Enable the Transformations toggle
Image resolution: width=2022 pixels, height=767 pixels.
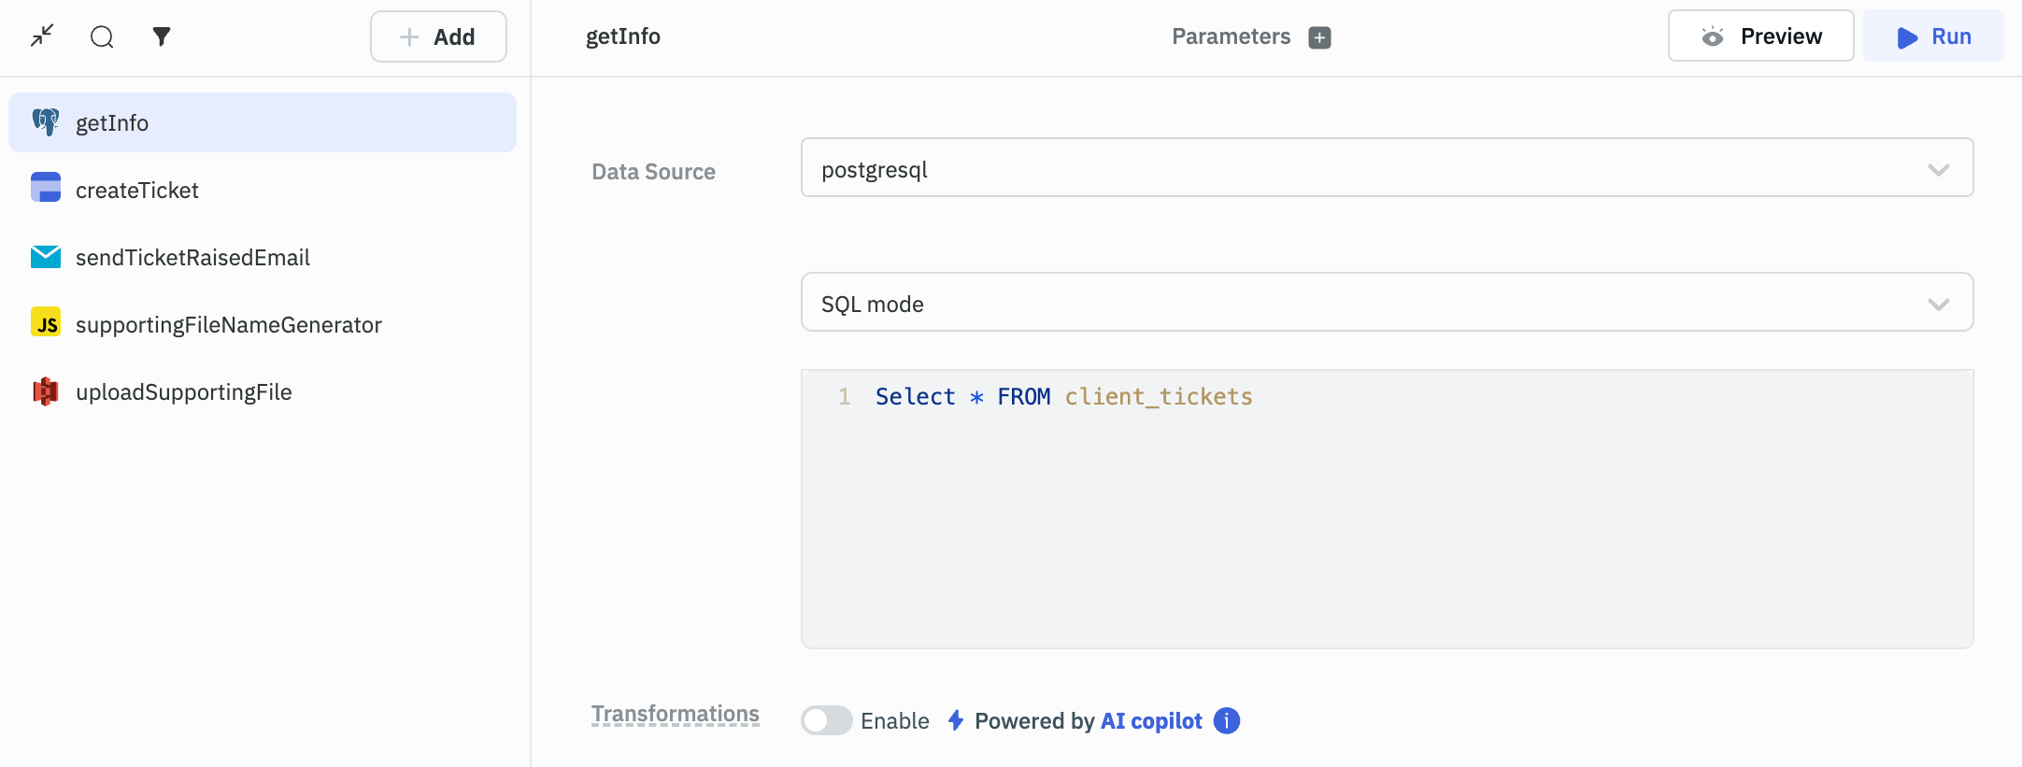(x=826, y=720)
